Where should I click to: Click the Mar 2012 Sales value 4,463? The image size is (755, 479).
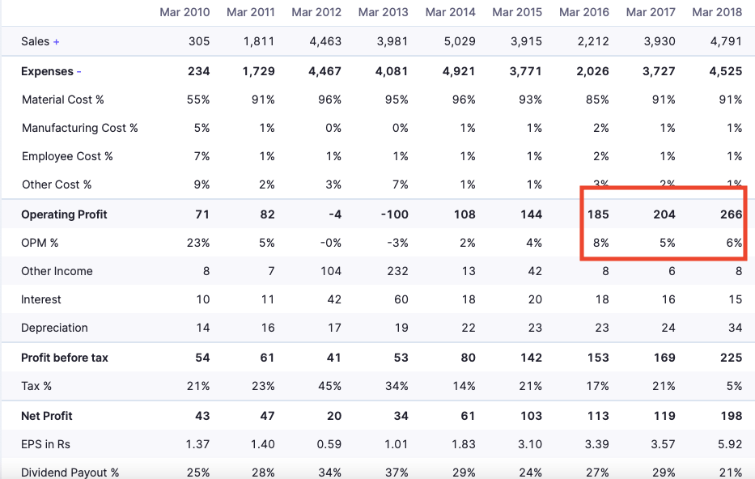[325, 41]
